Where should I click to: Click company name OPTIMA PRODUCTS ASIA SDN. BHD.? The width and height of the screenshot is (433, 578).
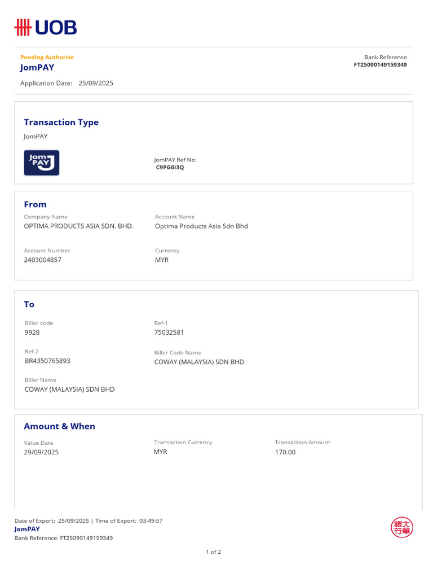coord(79,226)
